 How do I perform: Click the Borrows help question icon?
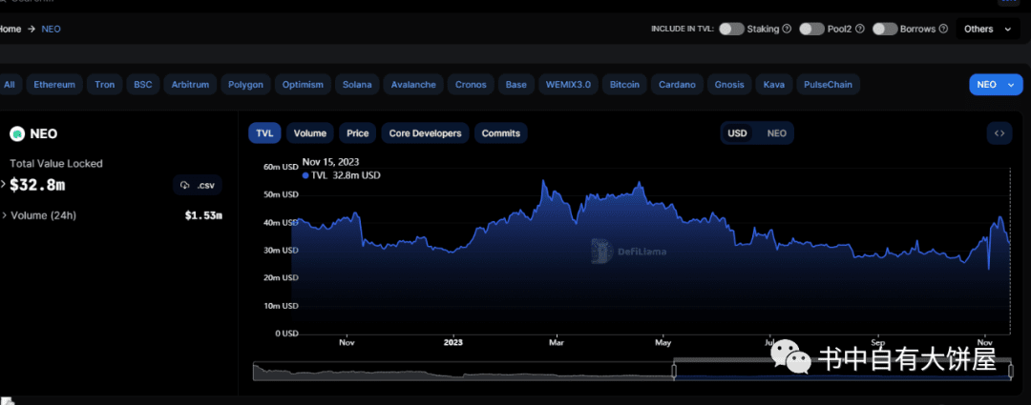pyautogui.click(x=943, y=29)
